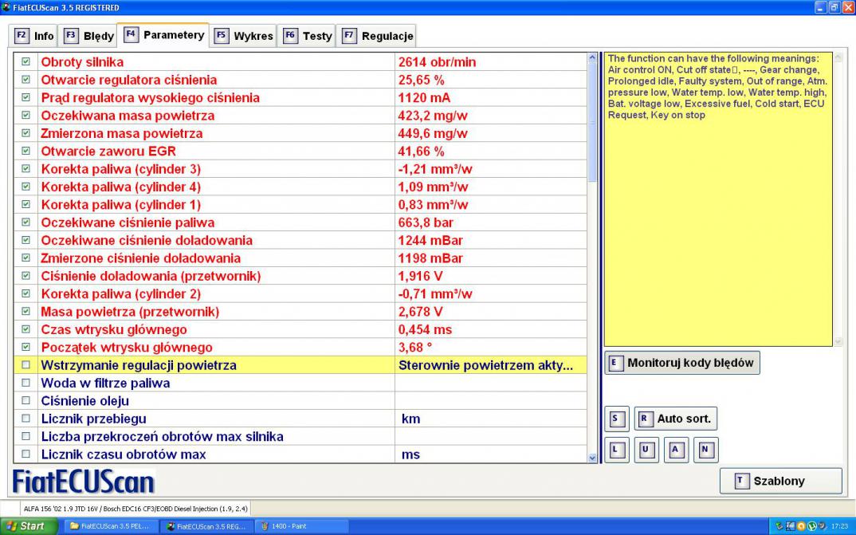The width and height of the screenshot is (856, 535).
Task: Go to the Wykres tab
Action: coord(244,36)
